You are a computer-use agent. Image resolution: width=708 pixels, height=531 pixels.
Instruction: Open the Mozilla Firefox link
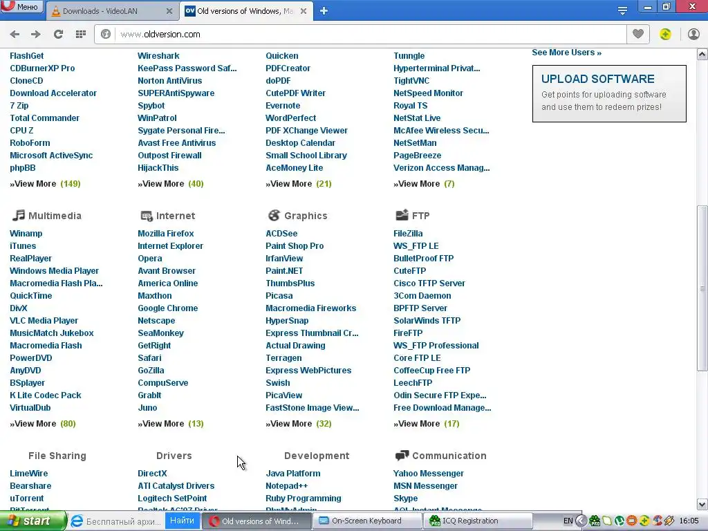(x=166, y=234)
